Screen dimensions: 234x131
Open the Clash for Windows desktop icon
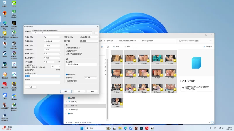pyautogui.click(x=5, y=117)
